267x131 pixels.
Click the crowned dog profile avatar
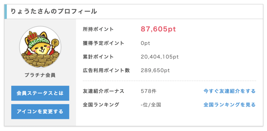point(40,47)
